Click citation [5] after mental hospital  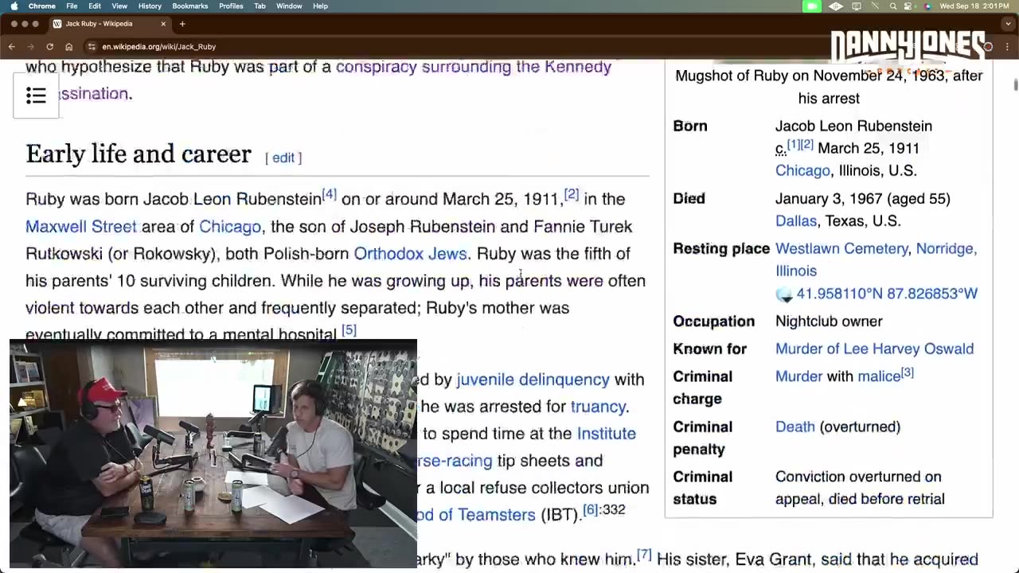point(349,329)
